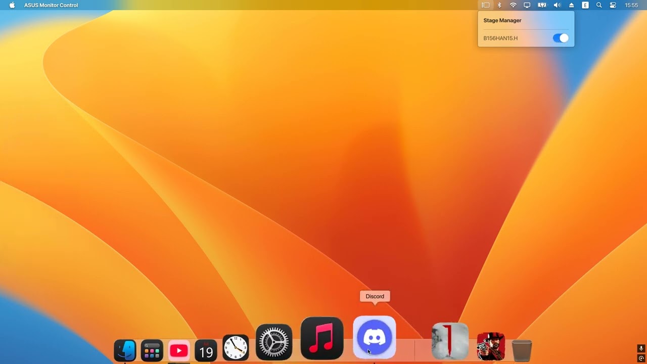Click the microphone icon at bottom right
The width and height of the screenshot is (647, 364).
point(641,349)
